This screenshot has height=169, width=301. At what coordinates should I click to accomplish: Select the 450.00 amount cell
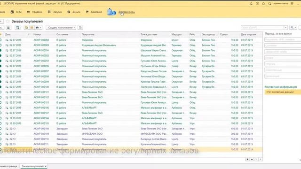pyautogui.click(x=235, y=129)
